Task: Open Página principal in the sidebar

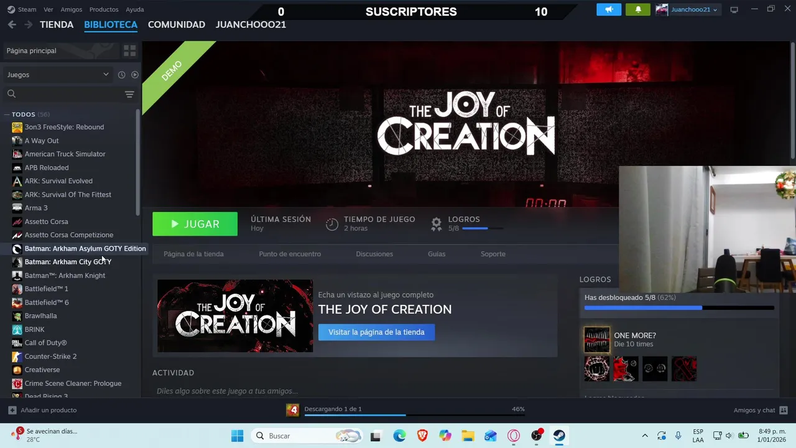Action: (62, 50)
